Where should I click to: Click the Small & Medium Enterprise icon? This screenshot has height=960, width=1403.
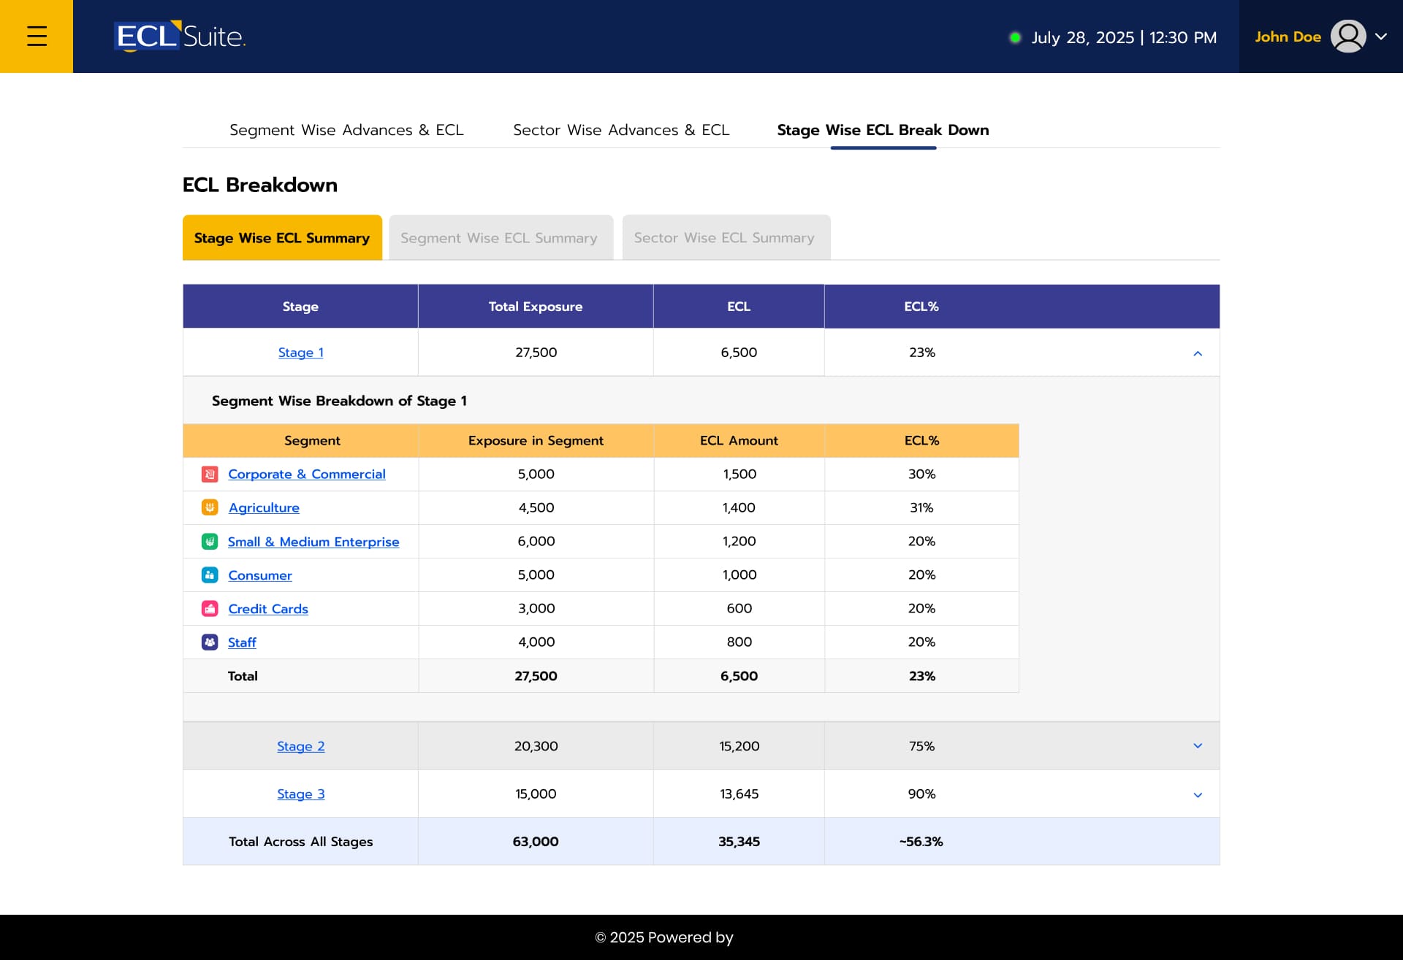click(210, 542)
